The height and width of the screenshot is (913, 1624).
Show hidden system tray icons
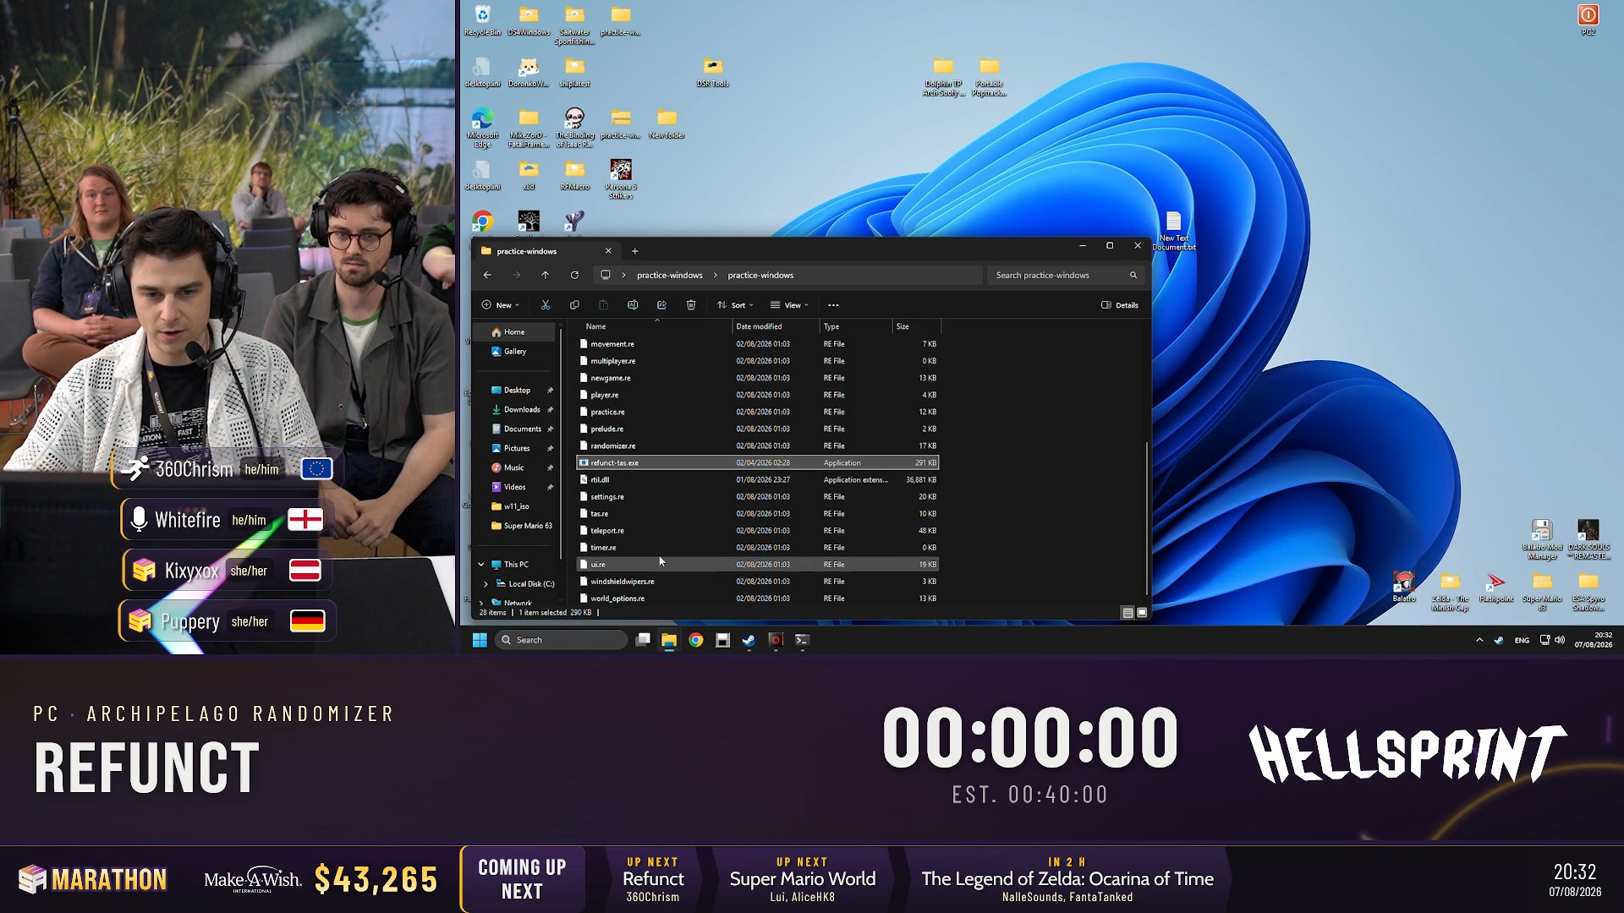(x=1479, y=640)
